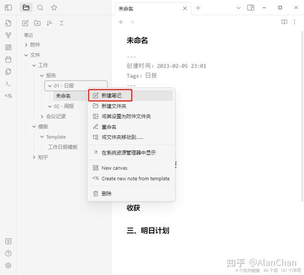Open the canvas icon in left ribbon
This screenshot has height=275, width=304.
(8, 47)
